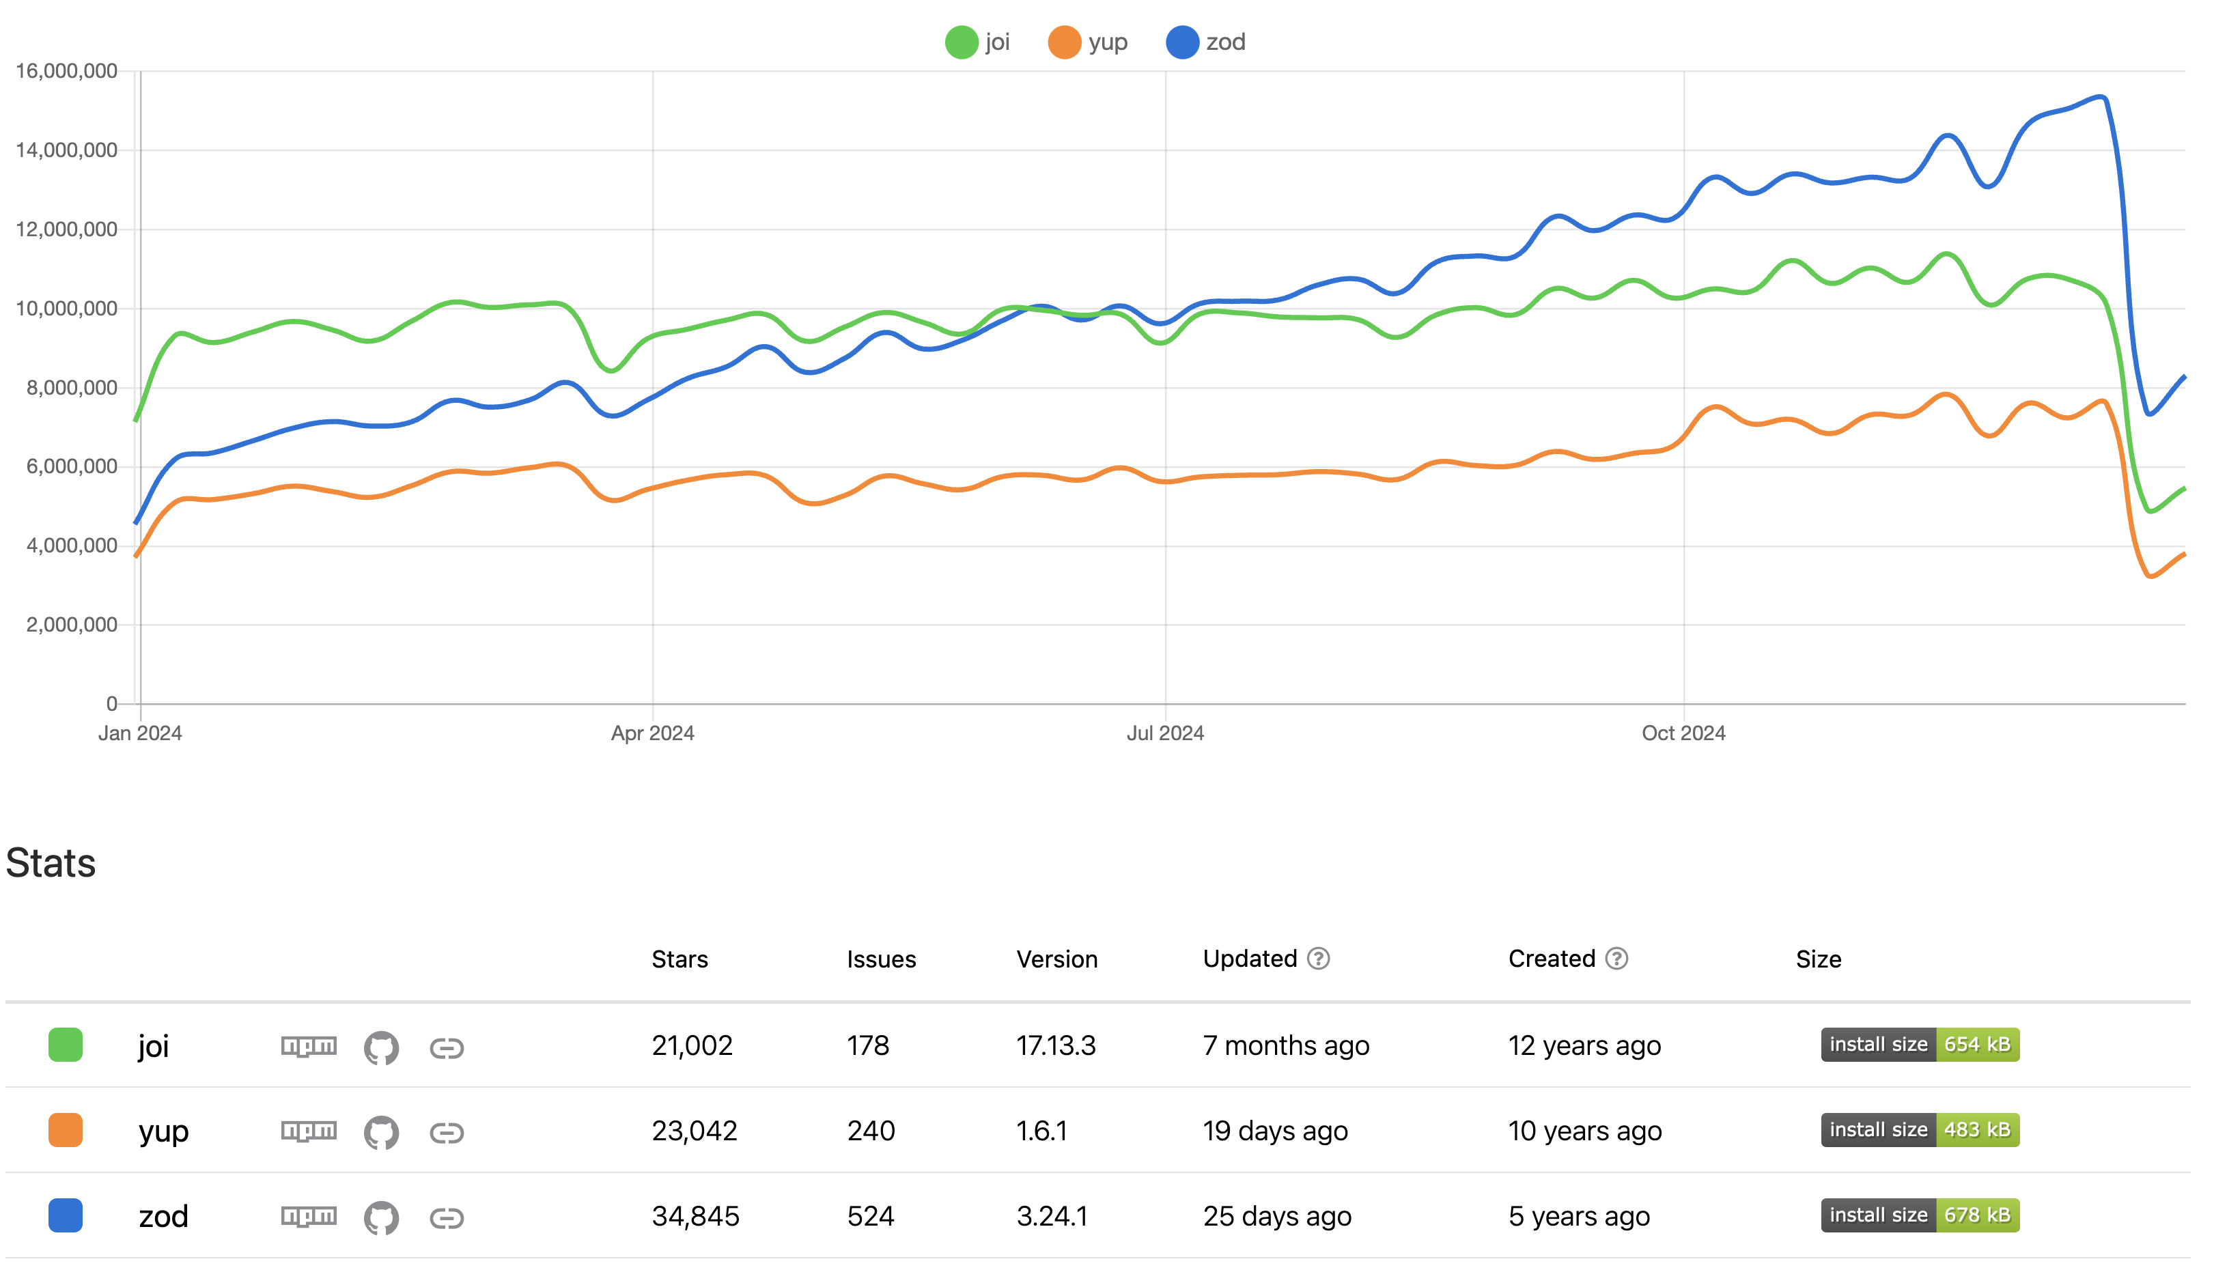Click the green joi color swatch
Screen dimensions: 2214x1270
pyautogui.click(x=66, y=1044)
